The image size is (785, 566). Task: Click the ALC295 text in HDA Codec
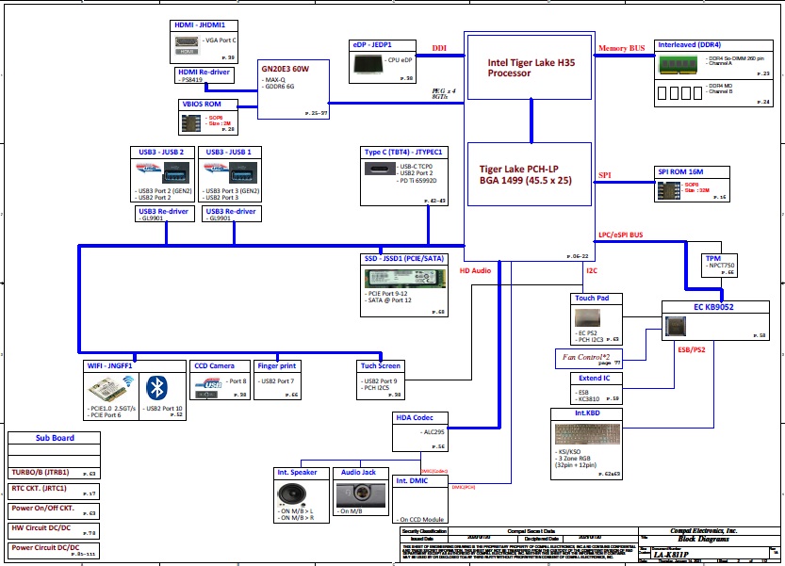click(x=433, y=432)
